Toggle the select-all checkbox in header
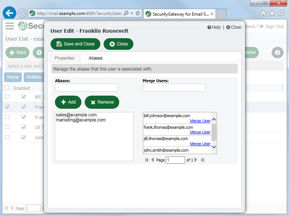 [x=7, y=88]
